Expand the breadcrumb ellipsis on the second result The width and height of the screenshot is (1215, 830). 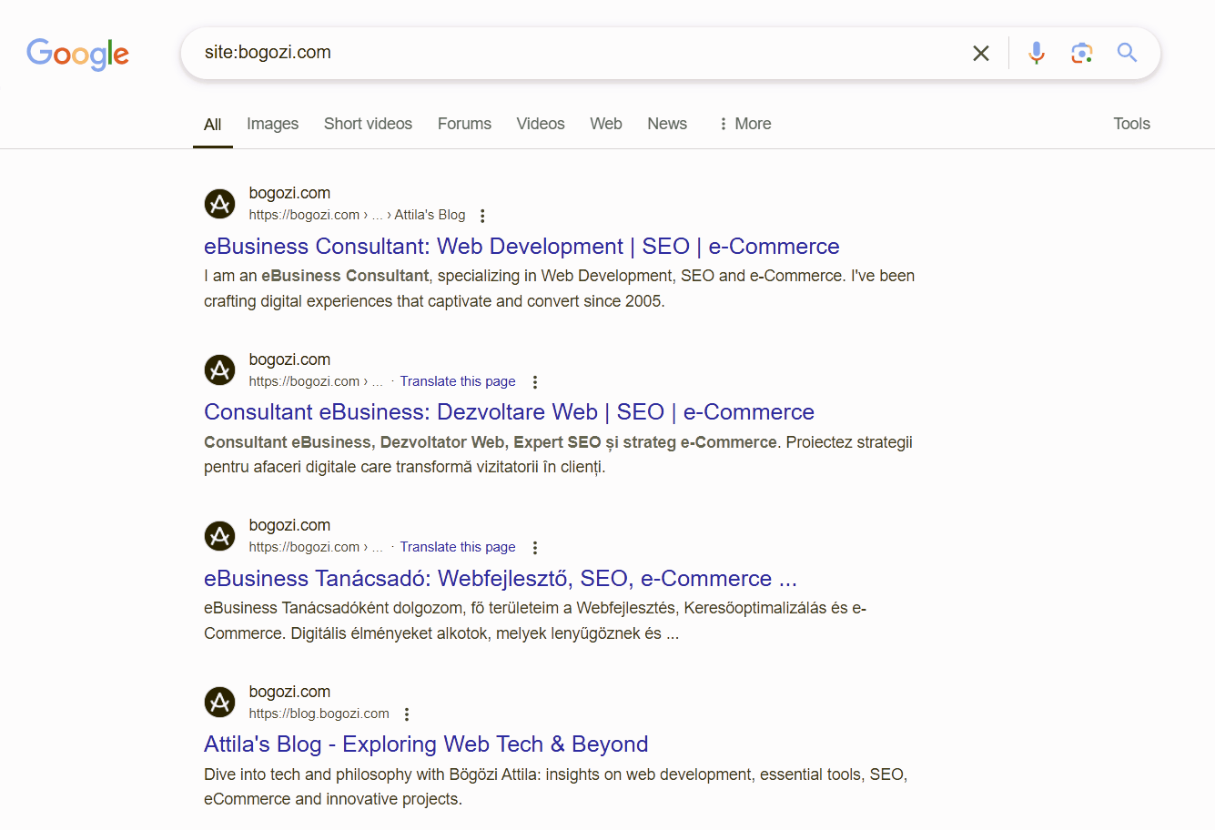378,381
